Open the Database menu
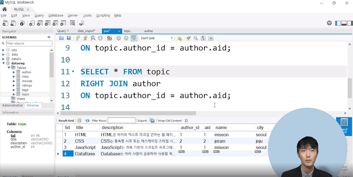 [x=56, y=15]
